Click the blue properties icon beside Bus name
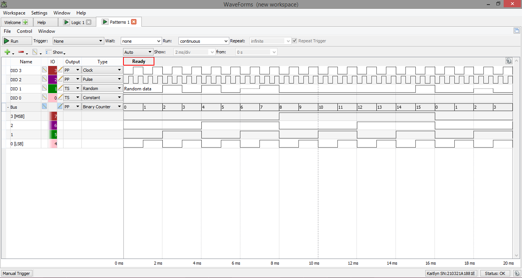The height and width of the screenshot is (278, 522). tap(44, 106)
